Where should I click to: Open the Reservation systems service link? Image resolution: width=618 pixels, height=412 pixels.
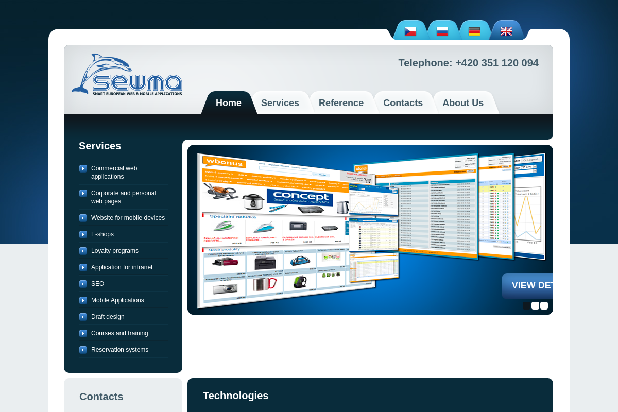pos(119,350)
